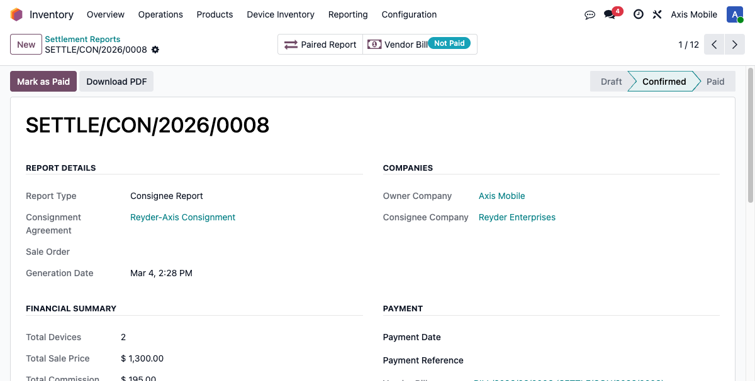Viewport: 755px width, 381px height.
Task: Open the Reyder-Axis Consignment agreement link
Action: pos(182,217)
